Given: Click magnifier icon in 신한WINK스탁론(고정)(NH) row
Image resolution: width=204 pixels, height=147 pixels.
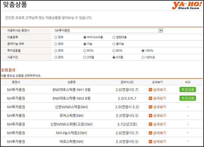Looking at the screenshot, I should (x=150, y=124).
